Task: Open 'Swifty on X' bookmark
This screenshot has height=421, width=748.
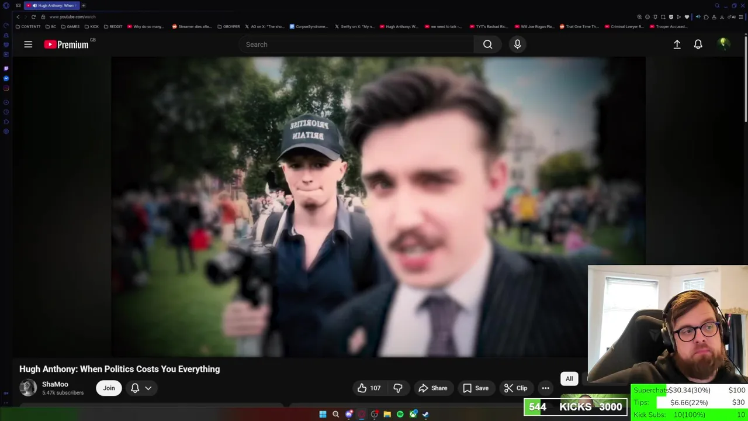Action: click(355, 26)
